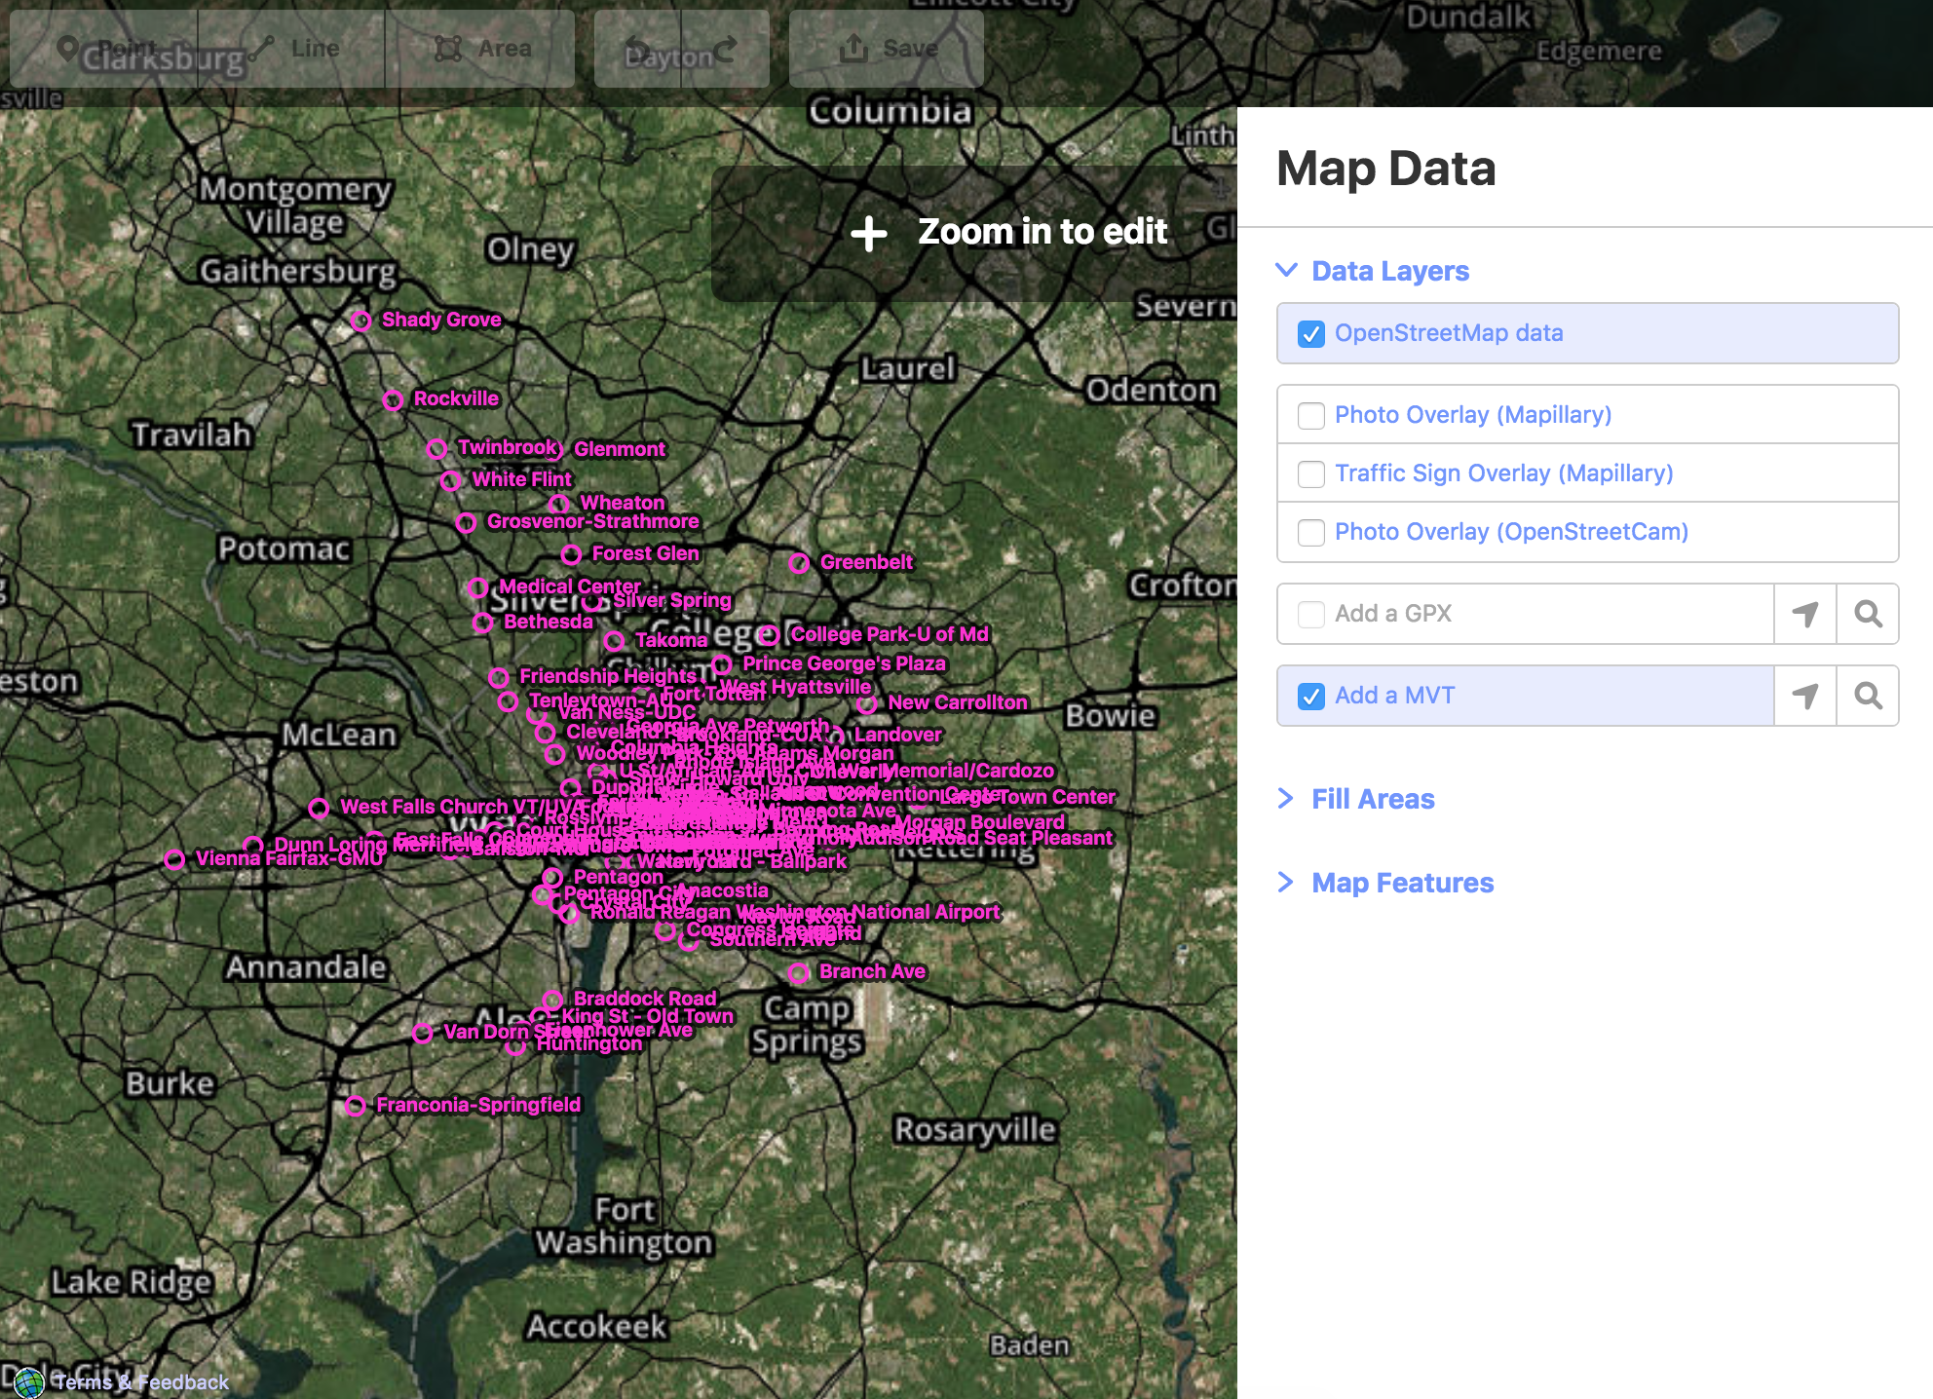
Task: Click the Greenbelt station marker
Action: [800, 564]
